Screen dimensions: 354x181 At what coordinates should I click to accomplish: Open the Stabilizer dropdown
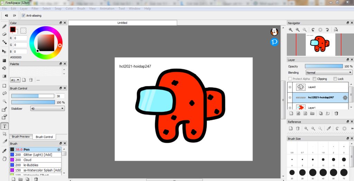tap(47, 108)
